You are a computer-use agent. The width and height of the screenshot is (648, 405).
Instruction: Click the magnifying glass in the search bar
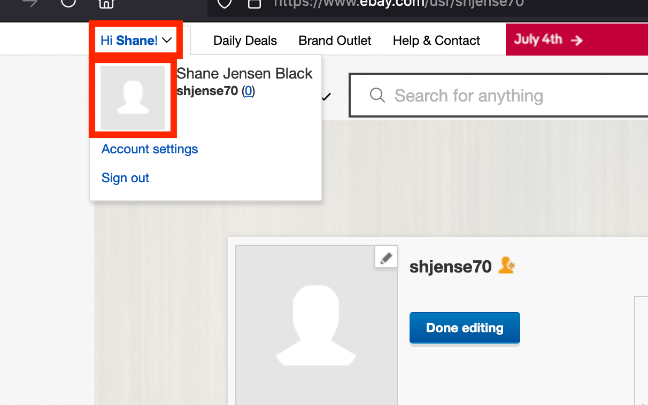pos(377,95)
